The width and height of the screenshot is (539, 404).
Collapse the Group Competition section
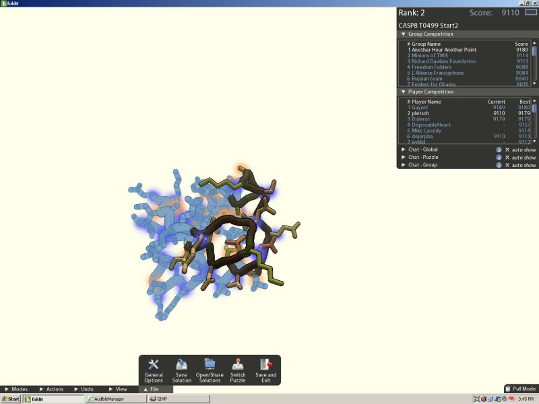pyautogui.click(x=404, y=34)
